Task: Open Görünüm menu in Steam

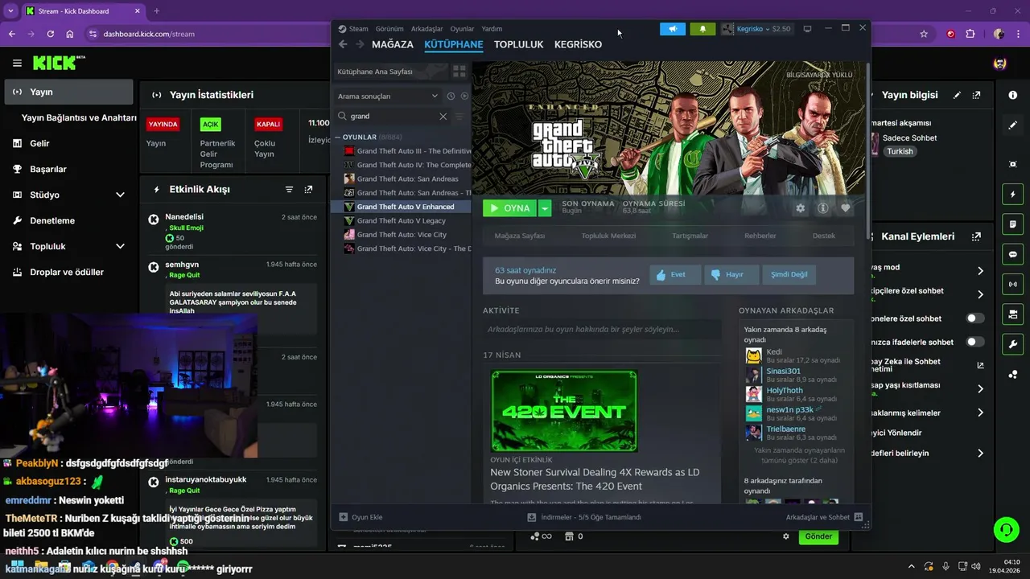Action: click(x=389, y=29)
